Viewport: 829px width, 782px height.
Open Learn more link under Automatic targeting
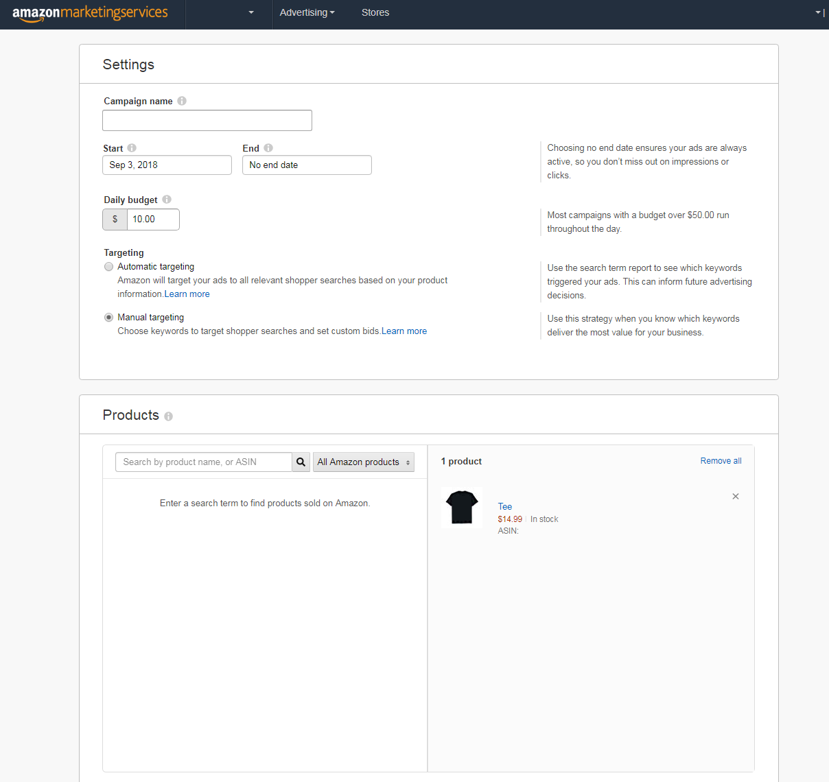point(187,294)
